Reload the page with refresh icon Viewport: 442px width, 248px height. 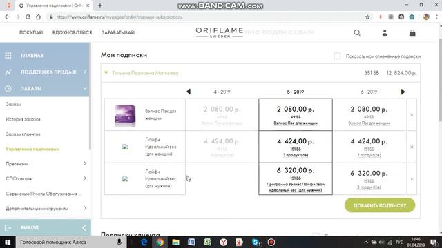click(x=28, y=17)
